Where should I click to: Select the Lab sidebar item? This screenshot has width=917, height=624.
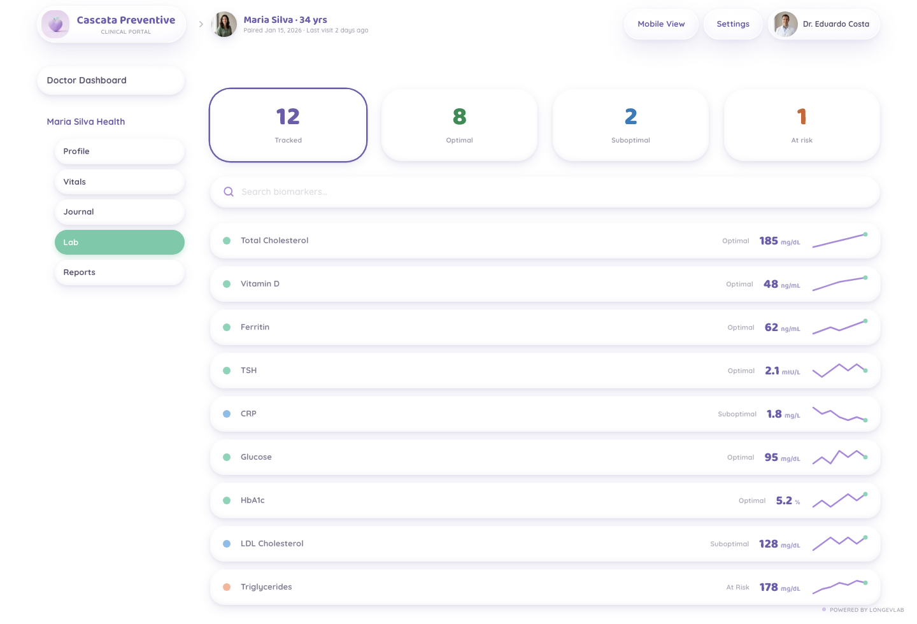[x=120, y=242]
